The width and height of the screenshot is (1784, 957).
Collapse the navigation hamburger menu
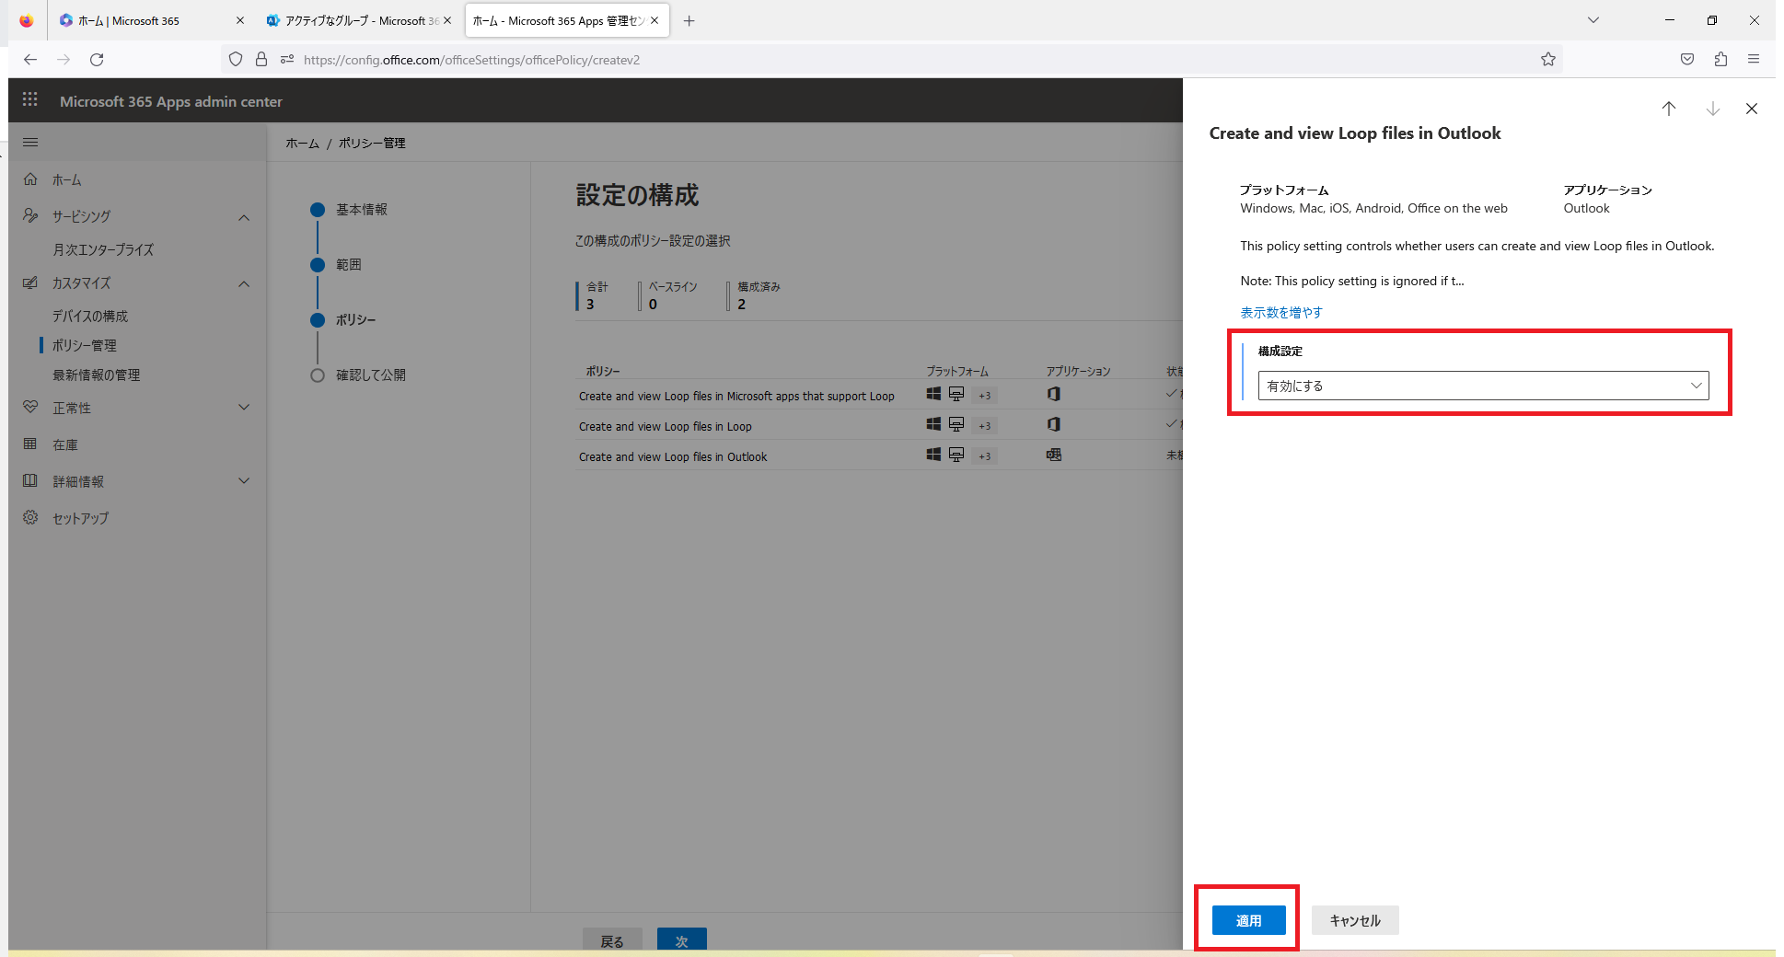(x=30, y=142)
